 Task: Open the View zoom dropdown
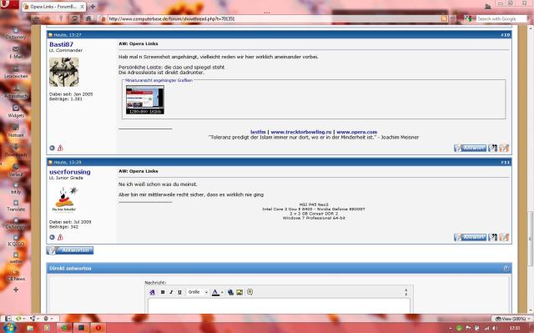(512, 319)
